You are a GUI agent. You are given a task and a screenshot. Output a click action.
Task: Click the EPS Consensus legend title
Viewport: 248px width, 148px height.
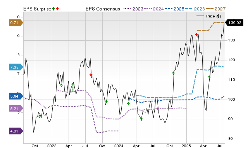click(103, 9)
